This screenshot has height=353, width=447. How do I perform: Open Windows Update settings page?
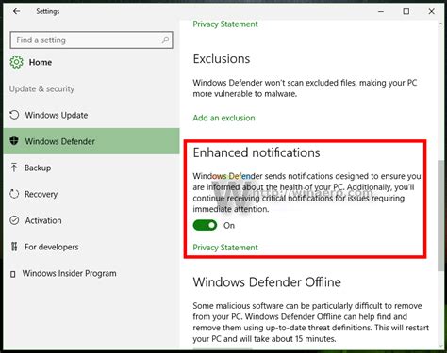click(91, 115)
